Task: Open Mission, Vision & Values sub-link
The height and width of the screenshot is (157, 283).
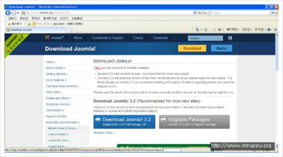Action: [62, 128]
